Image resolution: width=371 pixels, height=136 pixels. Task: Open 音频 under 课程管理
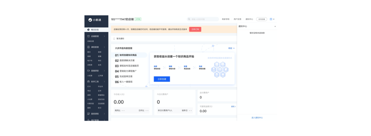[x=99, y=52]
